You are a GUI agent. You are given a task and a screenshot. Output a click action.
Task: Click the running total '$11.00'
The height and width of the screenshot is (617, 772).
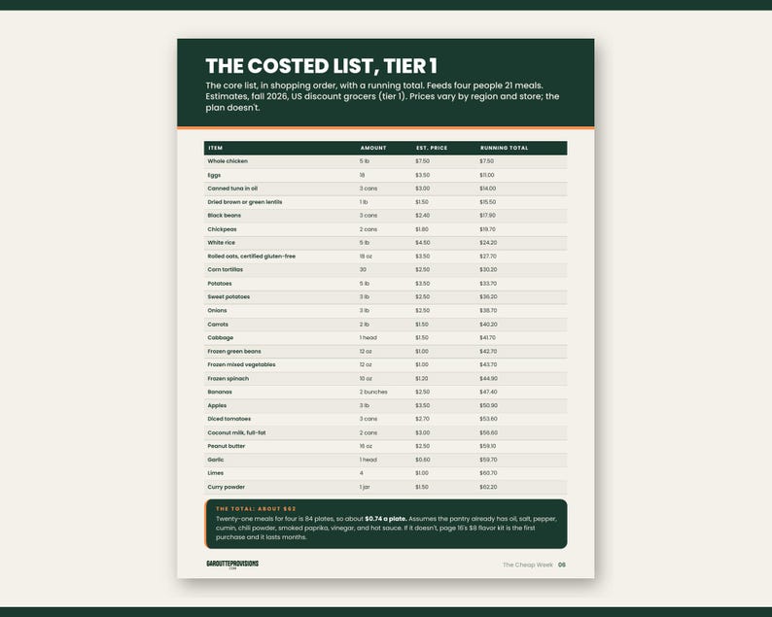click(487, 175)
